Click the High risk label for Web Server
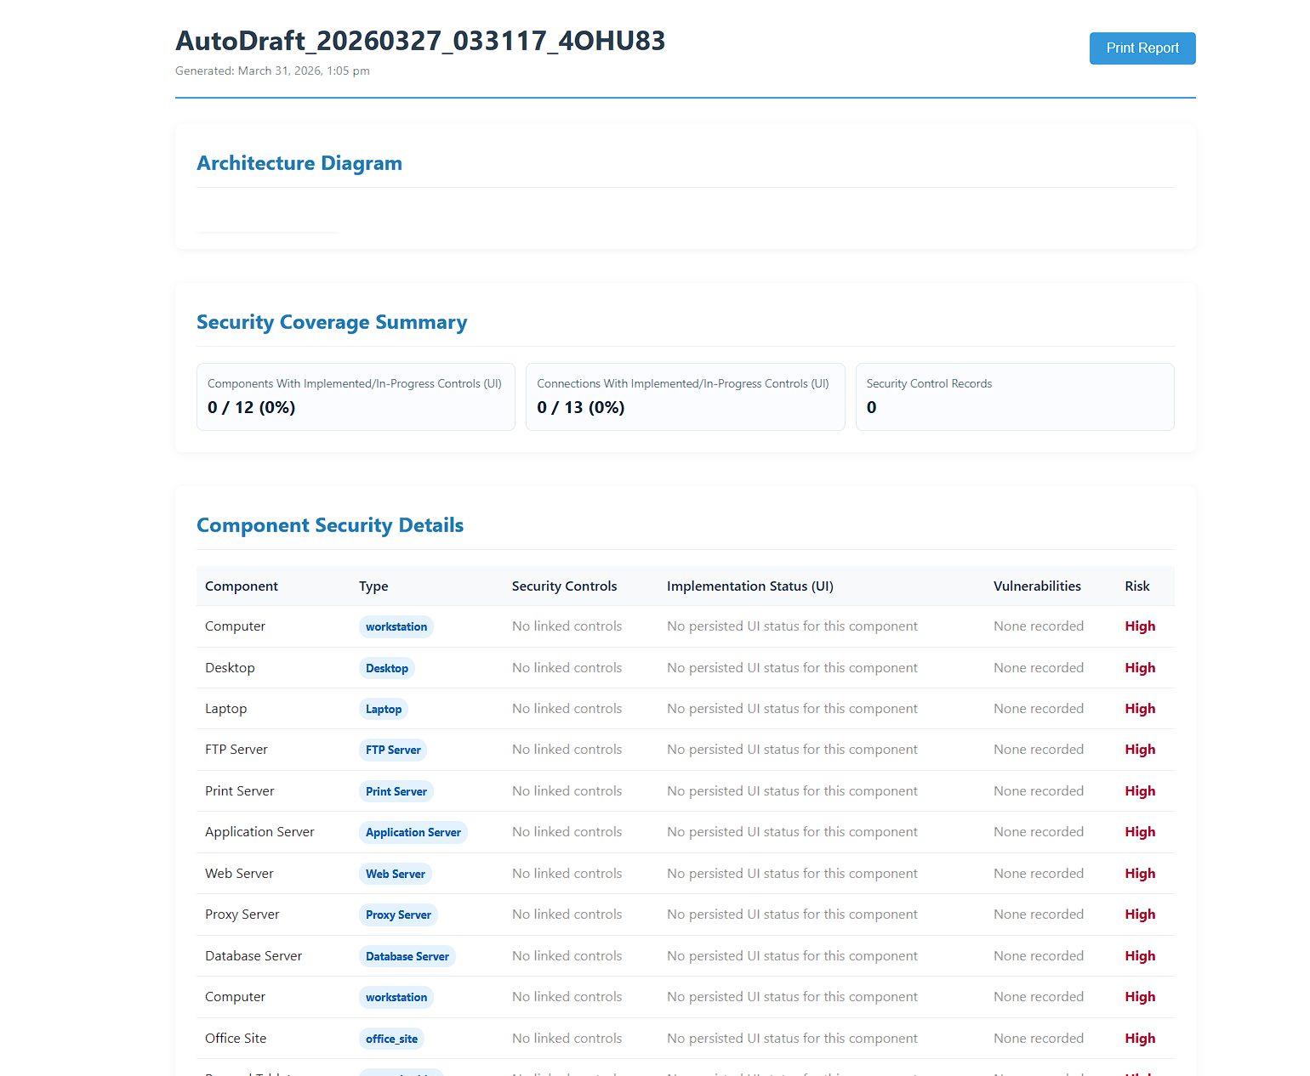Image resolution: width=1310 pixels, height=1076 pixels. pyautogui.click(x=1140, y=874)
